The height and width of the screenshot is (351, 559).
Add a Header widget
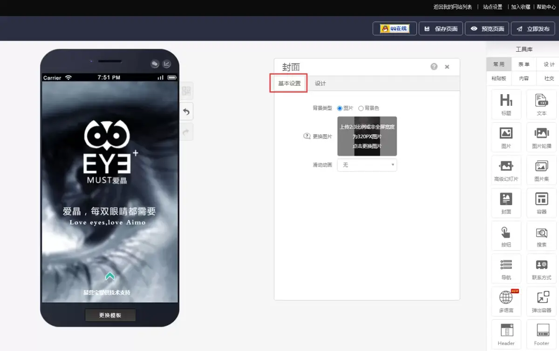pos(506,334)
